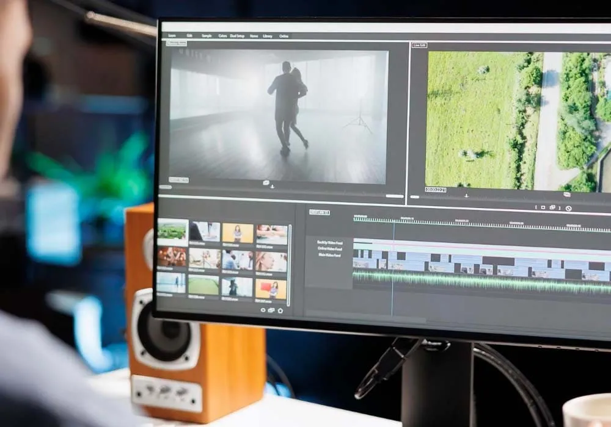Click the overlay icon below the dancing couple preview
This screenshot has width=611, height=427.
(x=266, y=182)
